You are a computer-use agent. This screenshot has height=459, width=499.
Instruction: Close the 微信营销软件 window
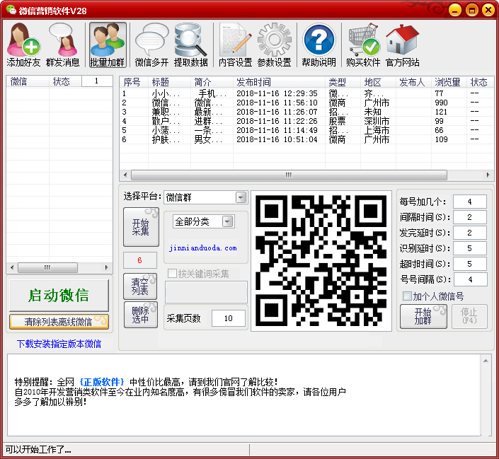click(x=488, y=10)
